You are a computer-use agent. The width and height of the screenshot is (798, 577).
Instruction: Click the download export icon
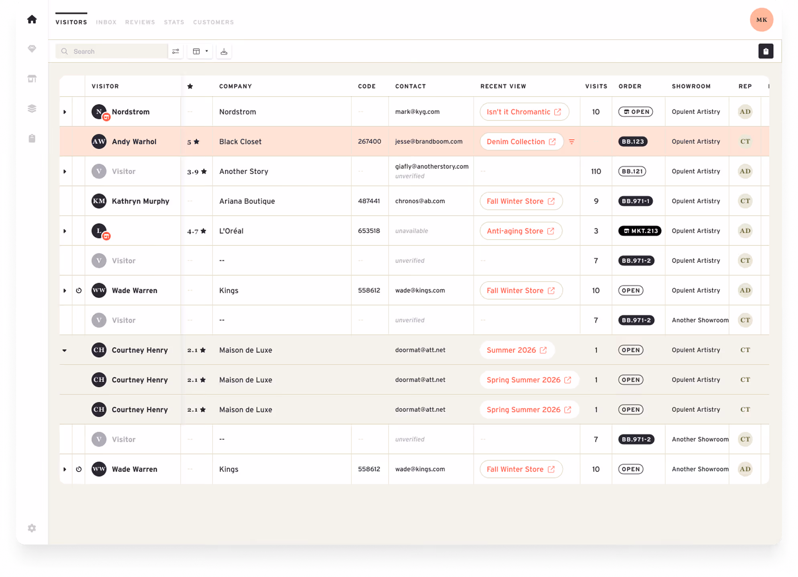tap(224, 51)
